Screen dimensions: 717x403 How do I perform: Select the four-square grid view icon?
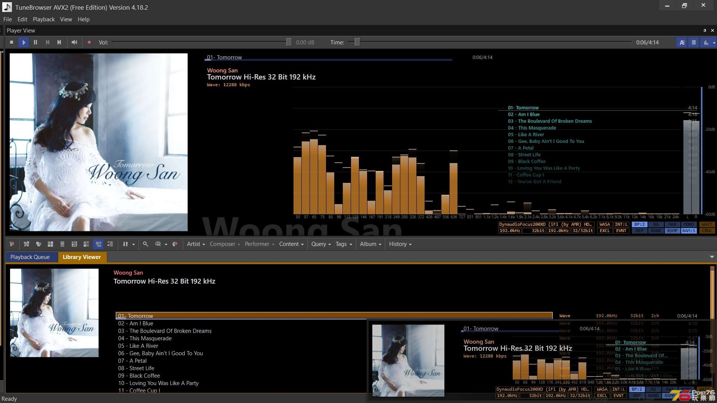pos(50,244)
